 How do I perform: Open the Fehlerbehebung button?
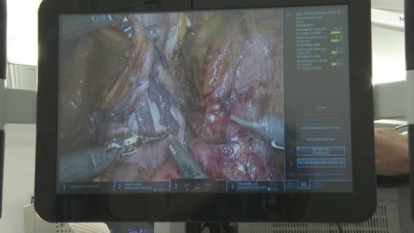coord(320,139)
